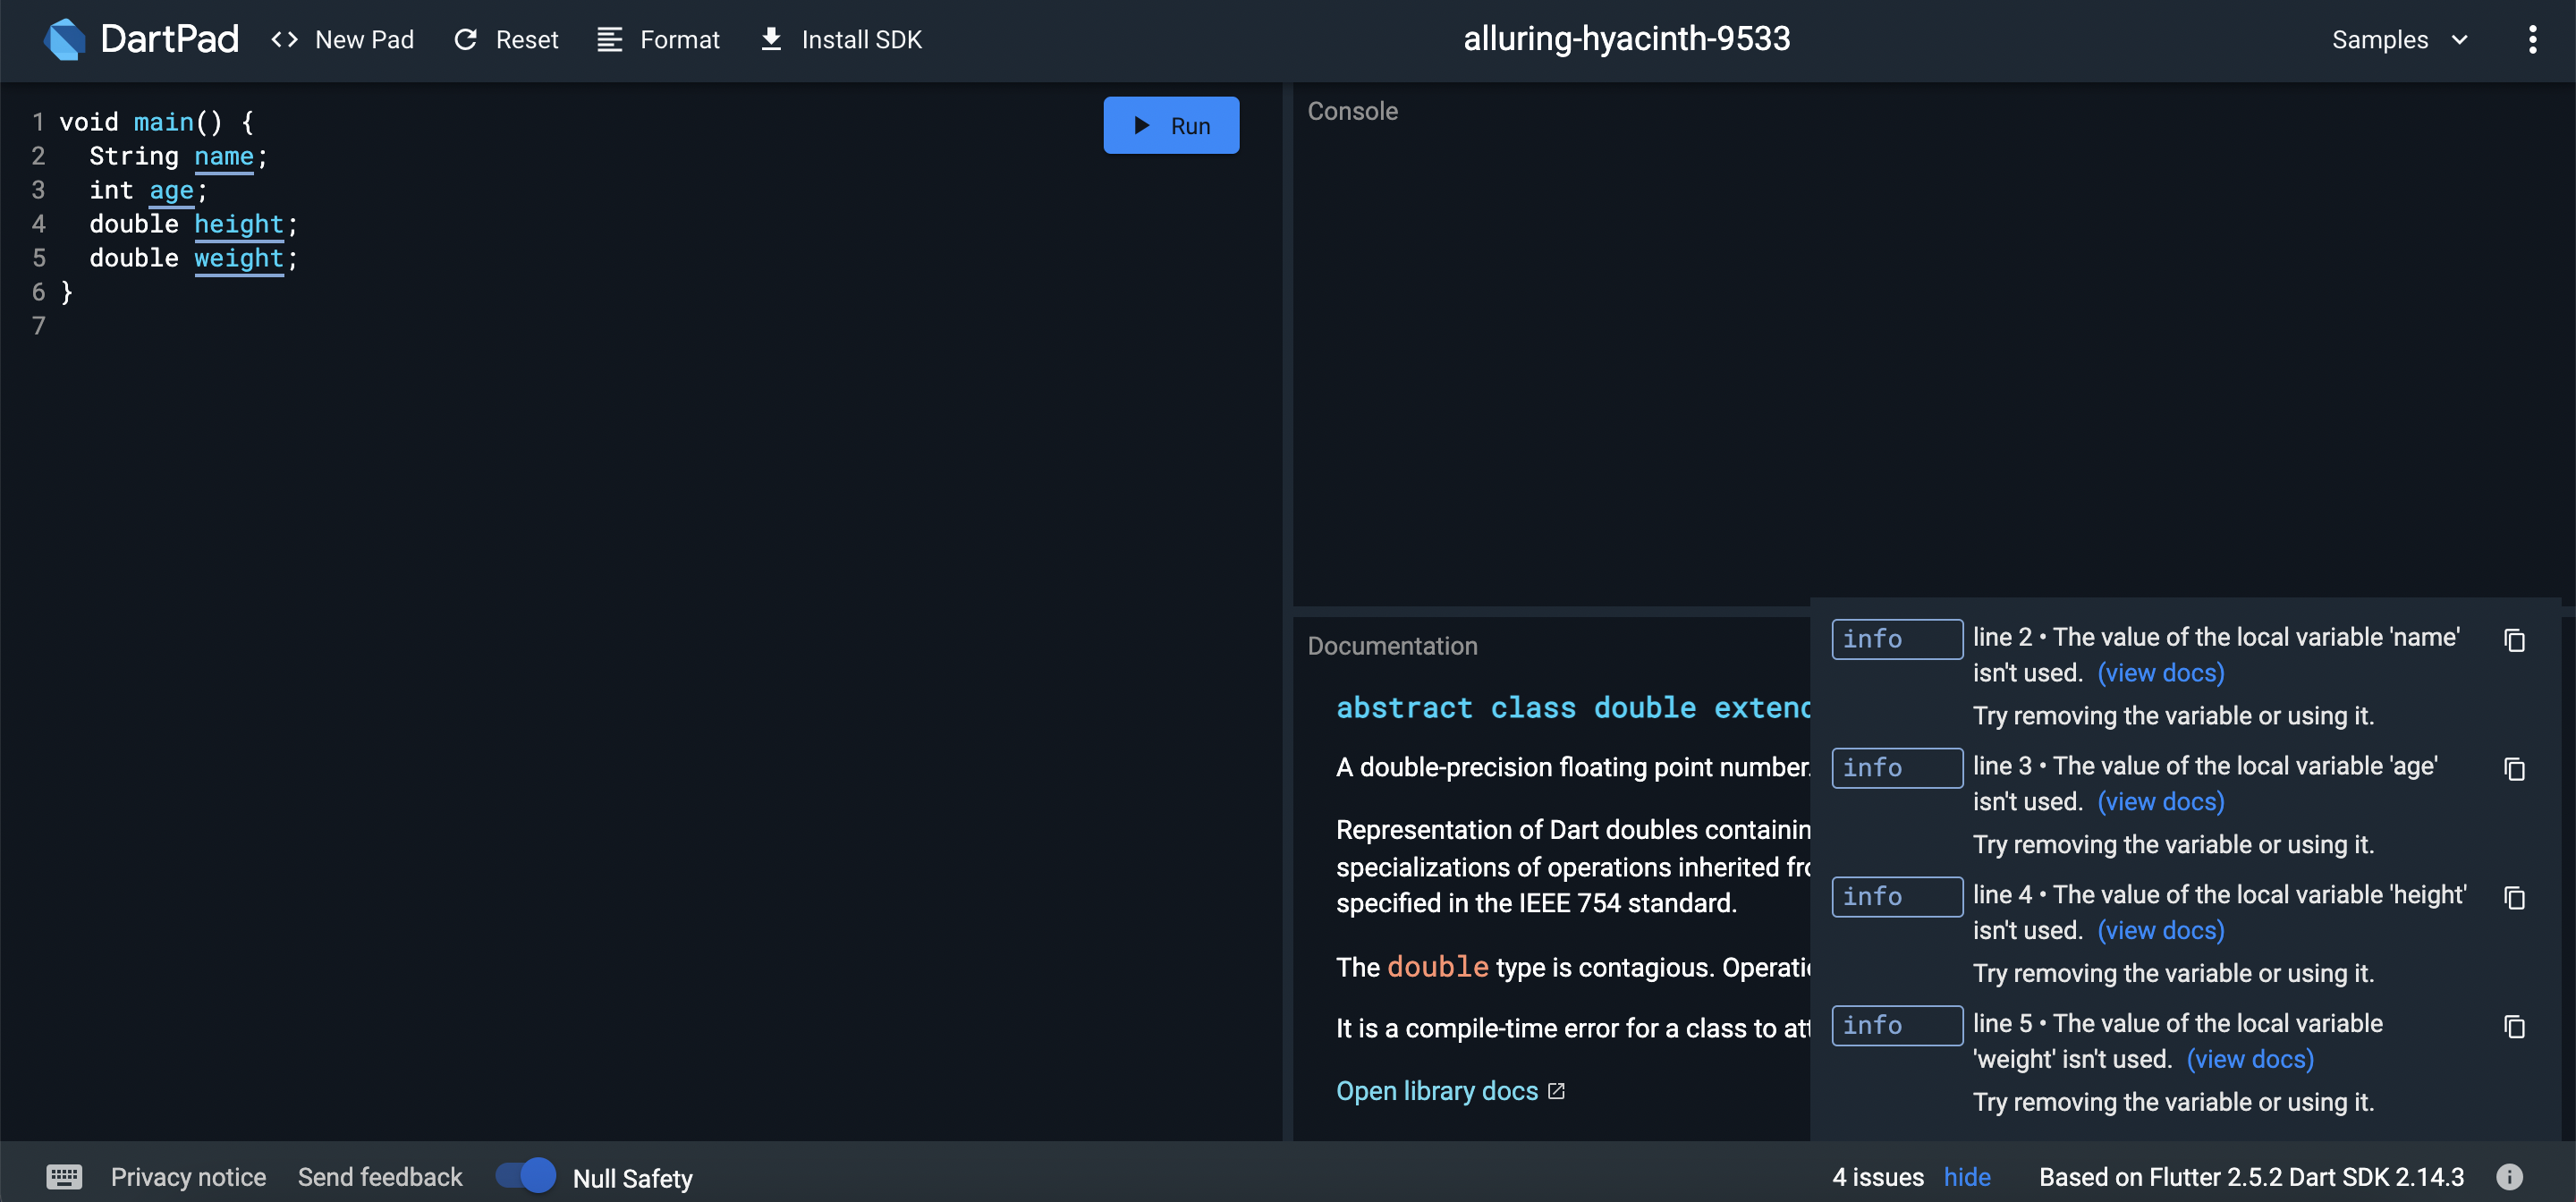Click New Pad label in toolbar
This screenshot has width=2576, height=1202.
(x=365, y=39)
